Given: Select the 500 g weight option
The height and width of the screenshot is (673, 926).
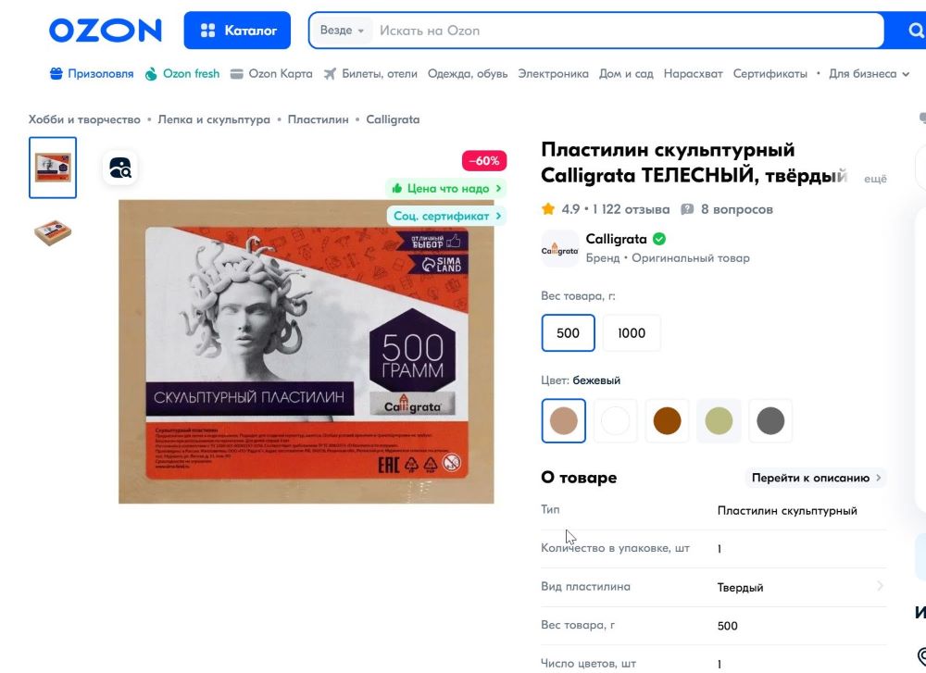Looking at the screenshot, I should pyautogui.click(x=569, y=333).
